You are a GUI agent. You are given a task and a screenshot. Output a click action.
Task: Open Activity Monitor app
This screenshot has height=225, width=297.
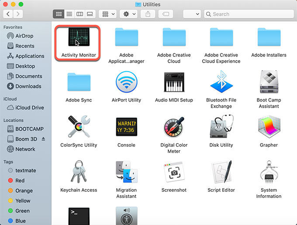[79, 37]
